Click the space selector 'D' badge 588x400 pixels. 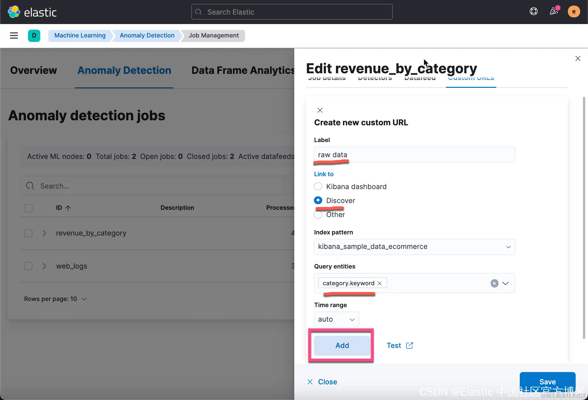click(34, 36)
